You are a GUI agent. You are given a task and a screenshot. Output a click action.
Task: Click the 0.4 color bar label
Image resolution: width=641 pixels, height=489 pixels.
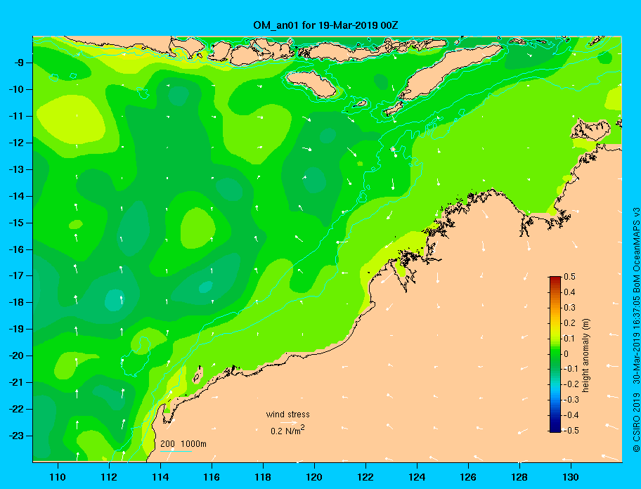click(x=569, y=292)
